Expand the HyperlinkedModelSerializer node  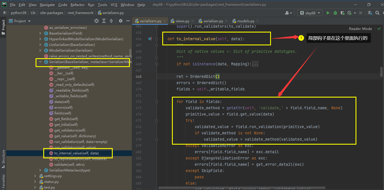(x=40, y=39)
